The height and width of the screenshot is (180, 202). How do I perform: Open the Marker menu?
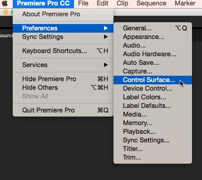pyautogui.click(x=185, y=3)
